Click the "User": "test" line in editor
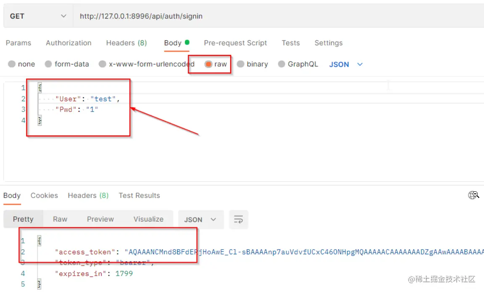Image resolution: width=484 pixels, height=292 pixels. 88,99
